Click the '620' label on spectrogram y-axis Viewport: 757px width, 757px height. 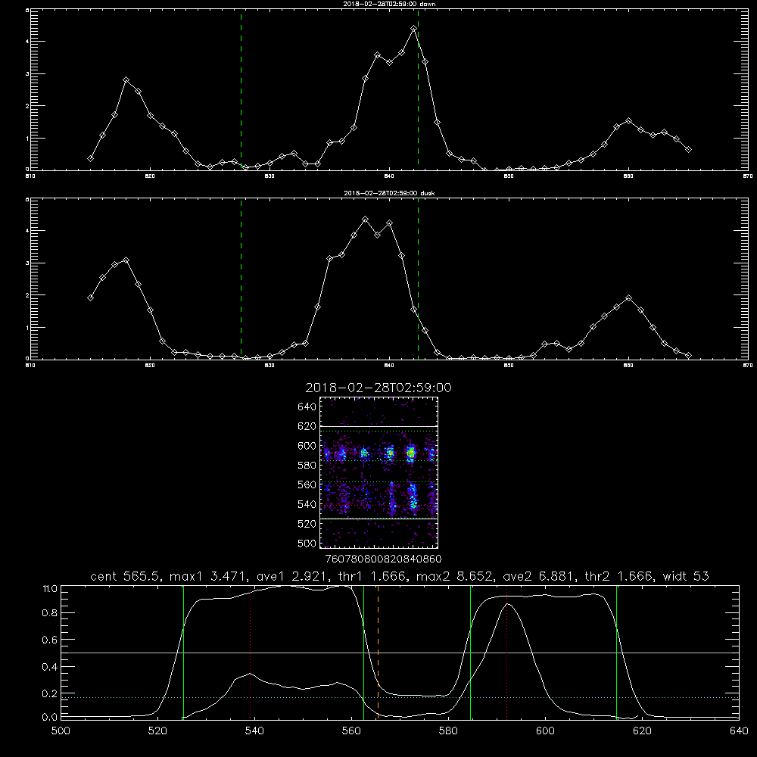(x=307, y=426)
